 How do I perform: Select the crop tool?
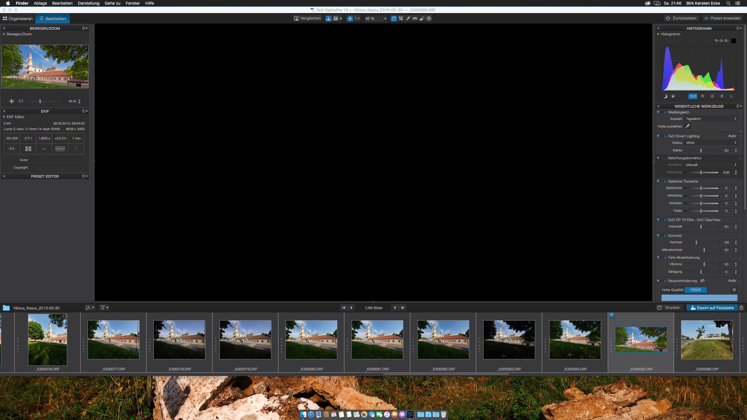coord(401,18)
